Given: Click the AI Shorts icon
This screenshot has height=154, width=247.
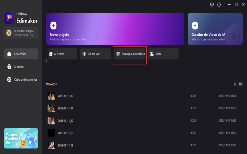Looking at the screenshot, I should pyautogui.click(x=51, y=54).
